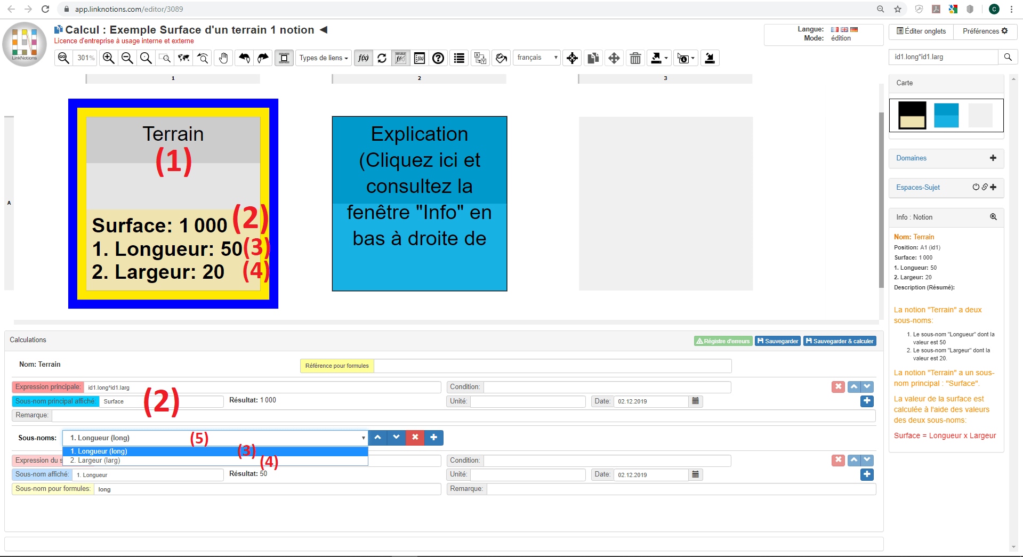Viewport: 1023px width, 557px height.
Task: Choose '2. Largeur (larg)' from the list
Action: (x=215, y=461)
